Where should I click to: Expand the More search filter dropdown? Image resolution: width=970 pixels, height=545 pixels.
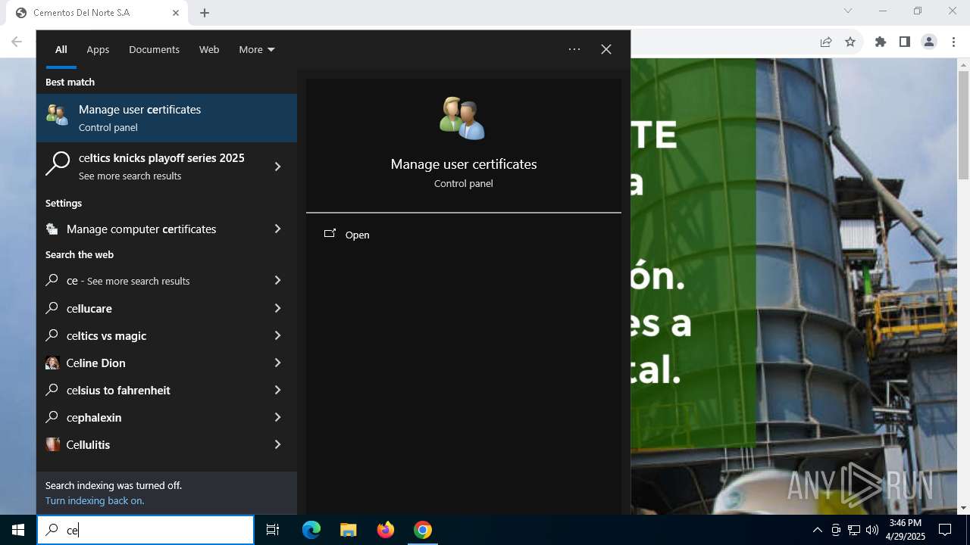(x=257, y=49)
